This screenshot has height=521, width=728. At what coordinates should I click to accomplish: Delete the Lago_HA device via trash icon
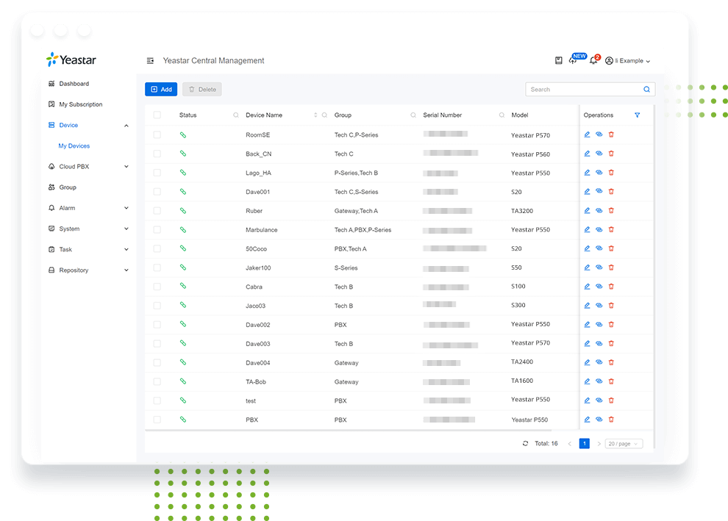tap(611, 173)
